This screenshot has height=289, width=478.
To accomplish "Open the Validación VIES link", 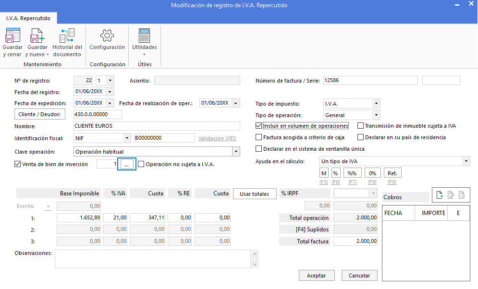I will pyautogui.click(x=217, y=138).
